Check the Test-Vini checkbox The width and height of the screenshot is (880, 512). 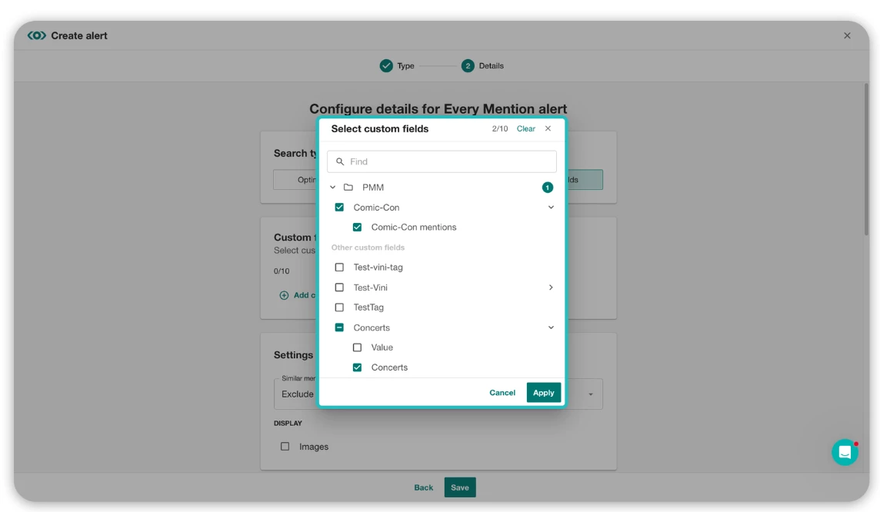[x=339, y=287]
